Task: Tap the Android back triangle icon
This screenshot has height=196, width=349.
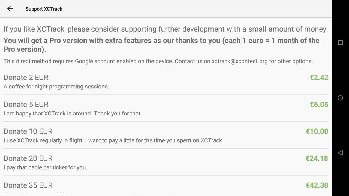Action: click(340, 153)
